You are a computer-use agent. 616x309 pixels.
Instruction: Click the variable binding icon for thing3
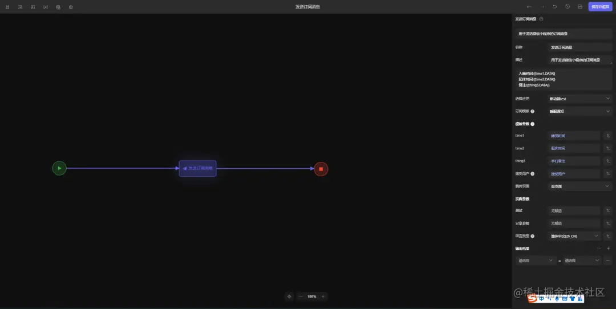[608, 161]
